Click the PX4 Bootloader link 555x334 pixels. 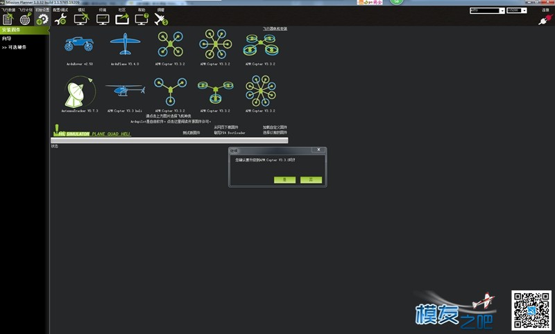(x=230, y=133)
